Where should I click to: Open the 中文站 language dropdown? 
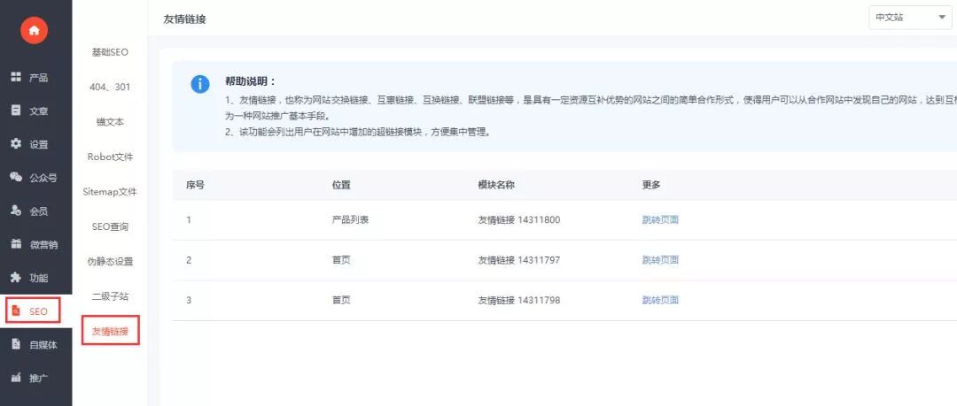point(910,18)
